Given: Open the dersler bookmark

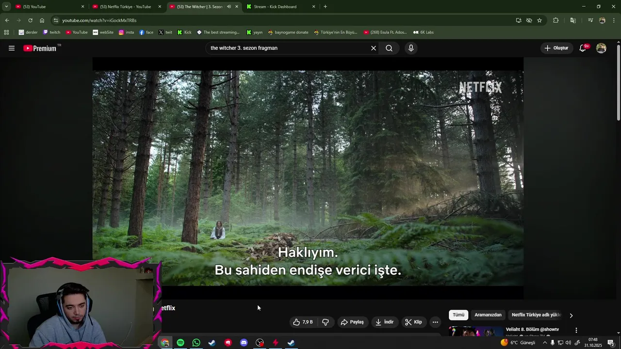Looking at the screenshot, I should click(28, 32).
